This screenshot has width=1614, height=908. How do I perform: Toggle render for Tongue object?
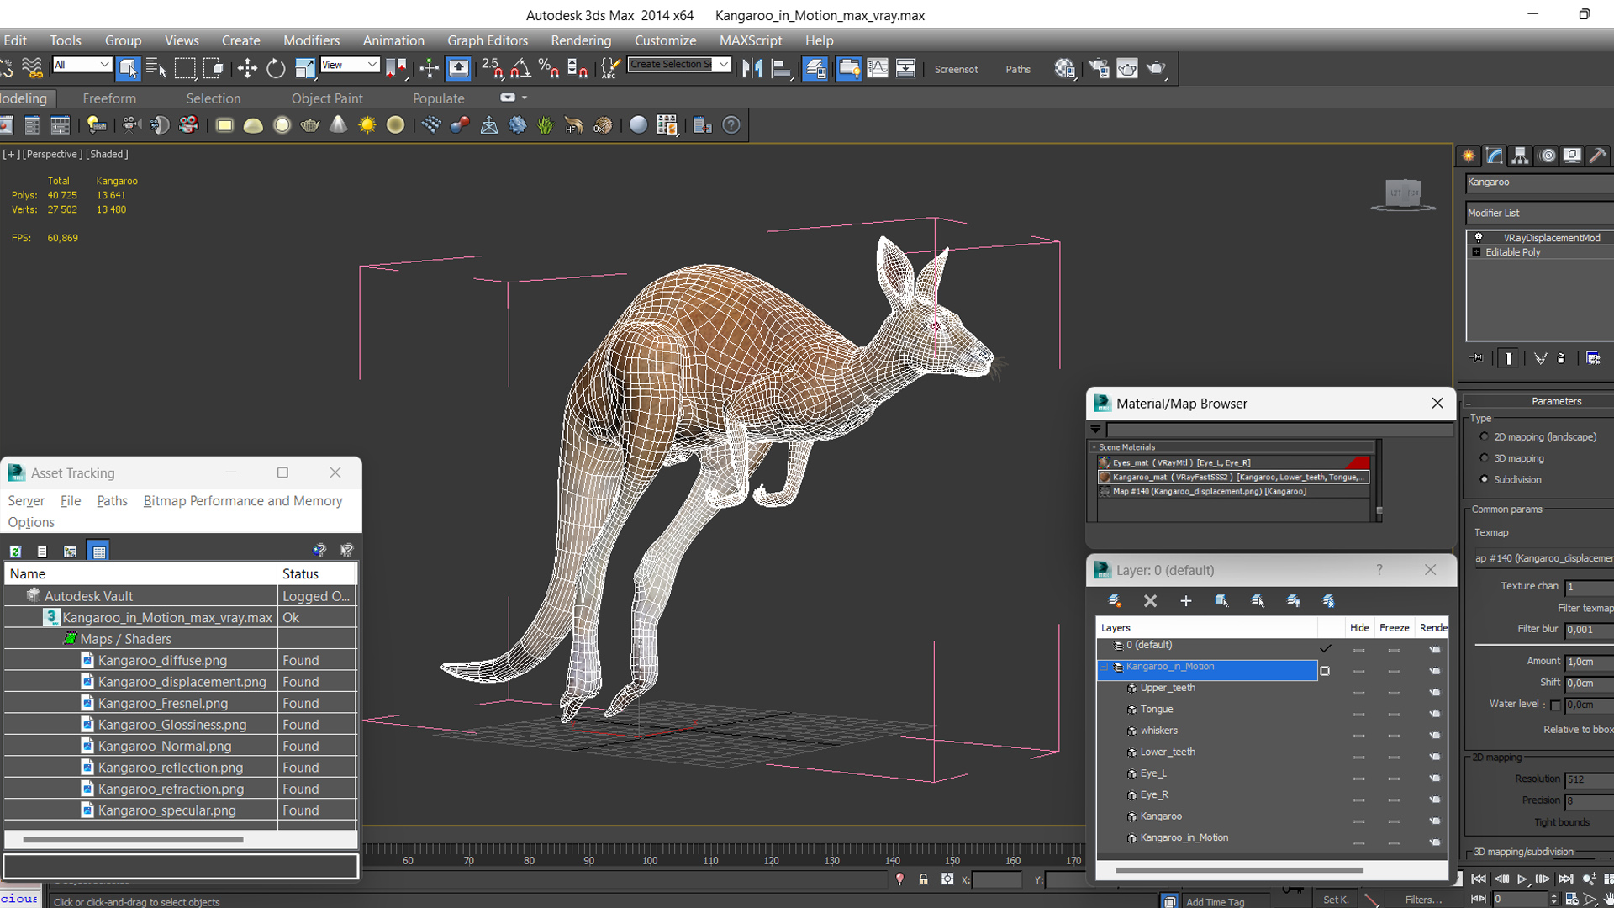tap(1434, 714)
